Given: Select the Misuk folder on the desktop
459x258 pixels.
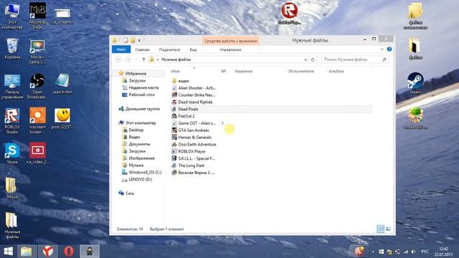Looking at the screenshot, I should click(12, 188).
